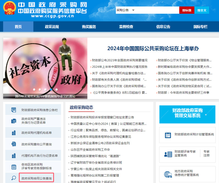Viewport: 219px width, 183px height.
Task: Open 行业观察｜聚焦品质、绿色、数智化 link
Action: (x=108, y=130)
